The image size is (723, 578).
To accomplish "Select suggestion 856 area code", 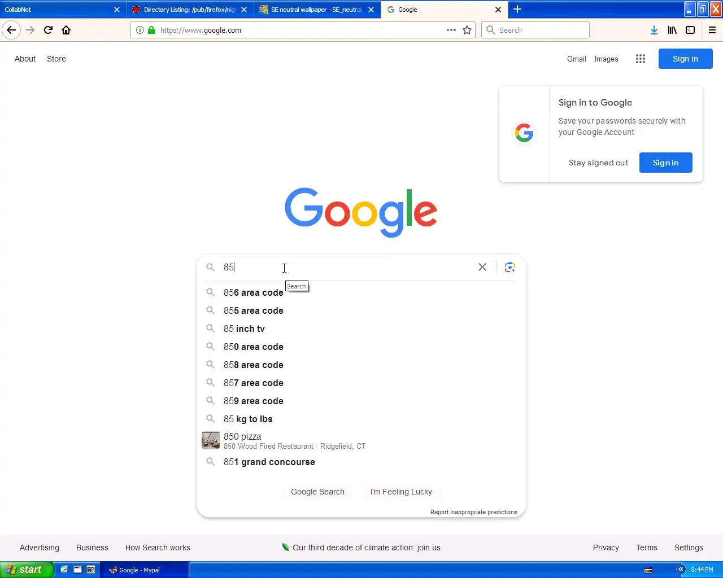I will [361, 292].
